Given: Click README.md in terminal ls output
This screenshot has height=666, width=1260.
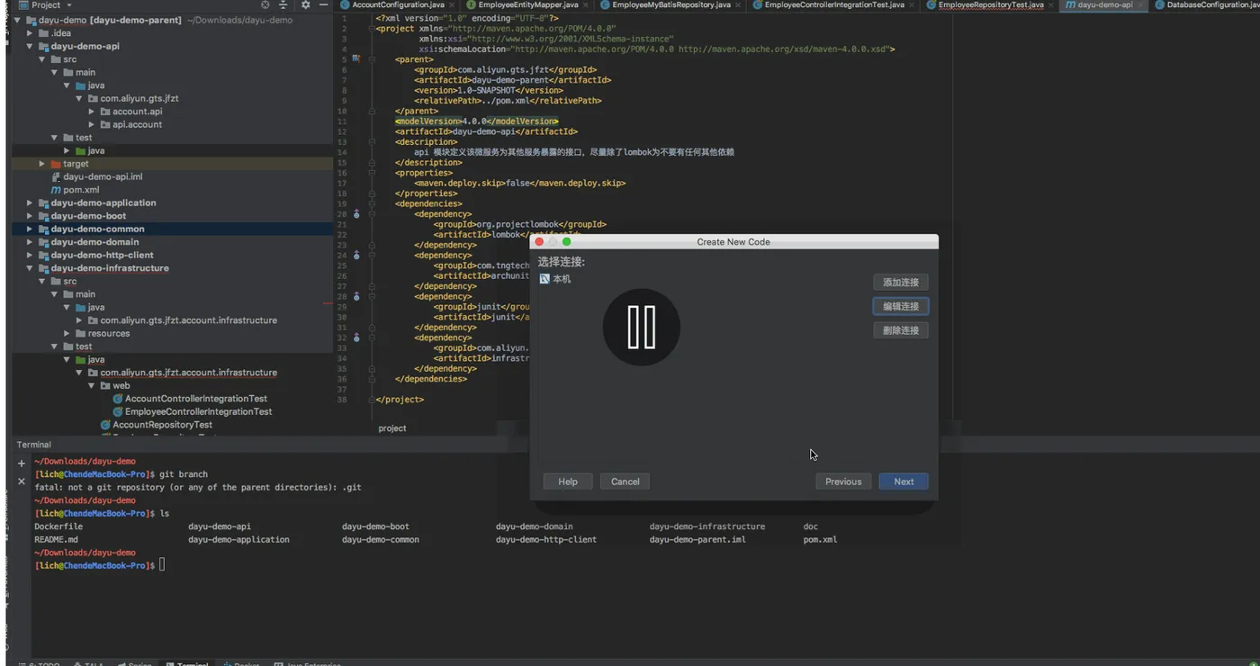Looking at the screenshot, I should tap(56, 540).
